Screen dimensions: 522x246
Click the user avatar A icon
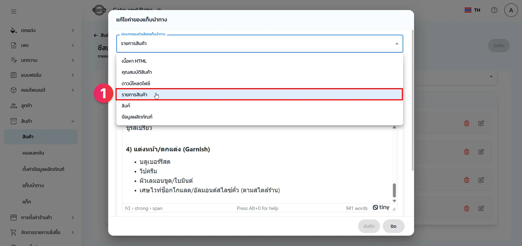point(511,10)
